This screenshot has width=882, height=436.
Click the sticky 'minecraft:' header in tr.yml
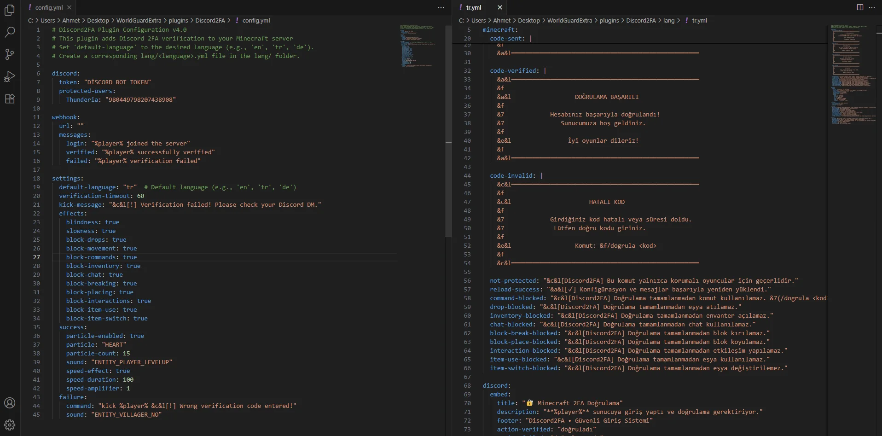click(500, 29)
